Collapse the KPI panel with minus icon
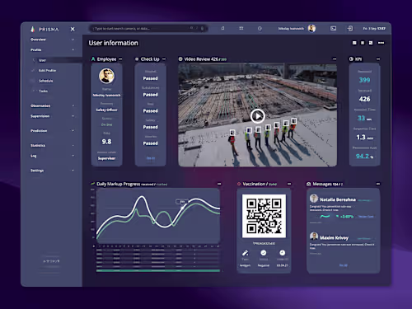This screenshot has width=412, height=309. [x=378, y=59]
